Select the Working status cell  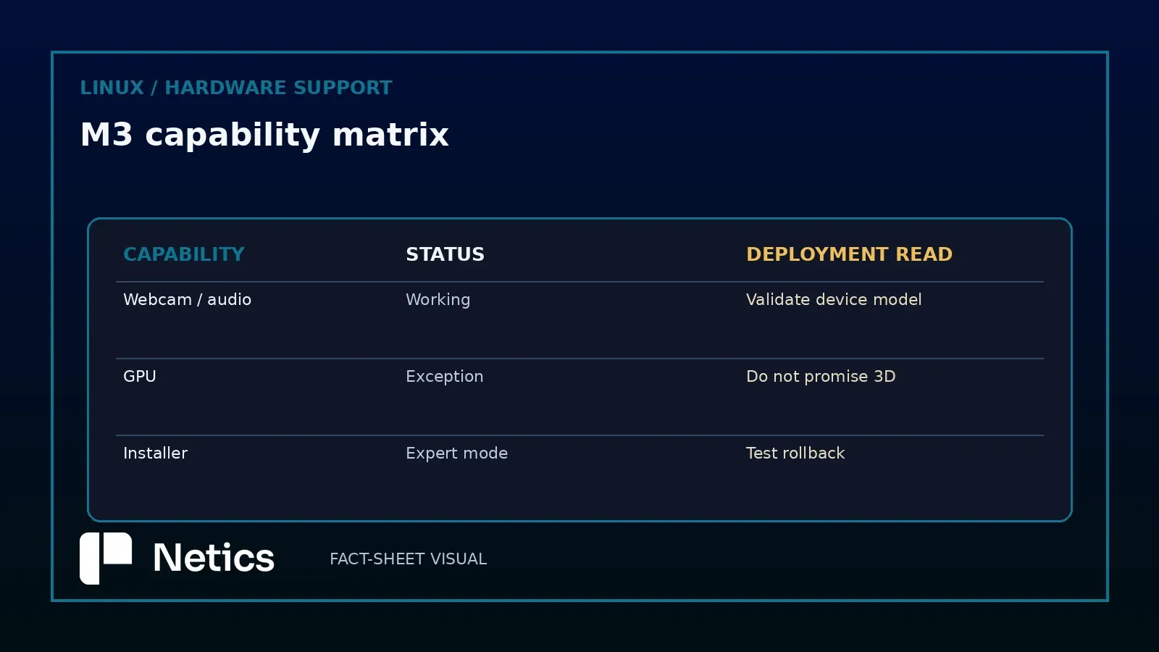click(438, 300)
